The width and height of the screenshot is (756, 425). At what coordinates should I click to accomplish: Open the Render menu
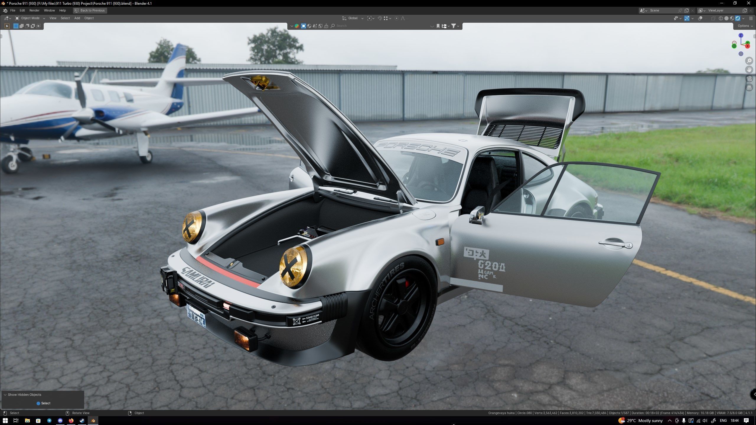[34, 10]
